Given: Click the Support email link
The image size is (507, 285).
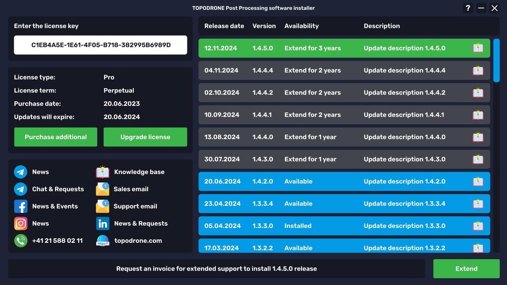Looking at the screenshot, I should click(135, 206).
